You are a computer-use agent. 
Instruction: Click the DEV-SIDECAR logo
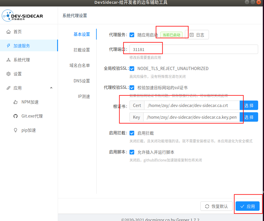22,15
